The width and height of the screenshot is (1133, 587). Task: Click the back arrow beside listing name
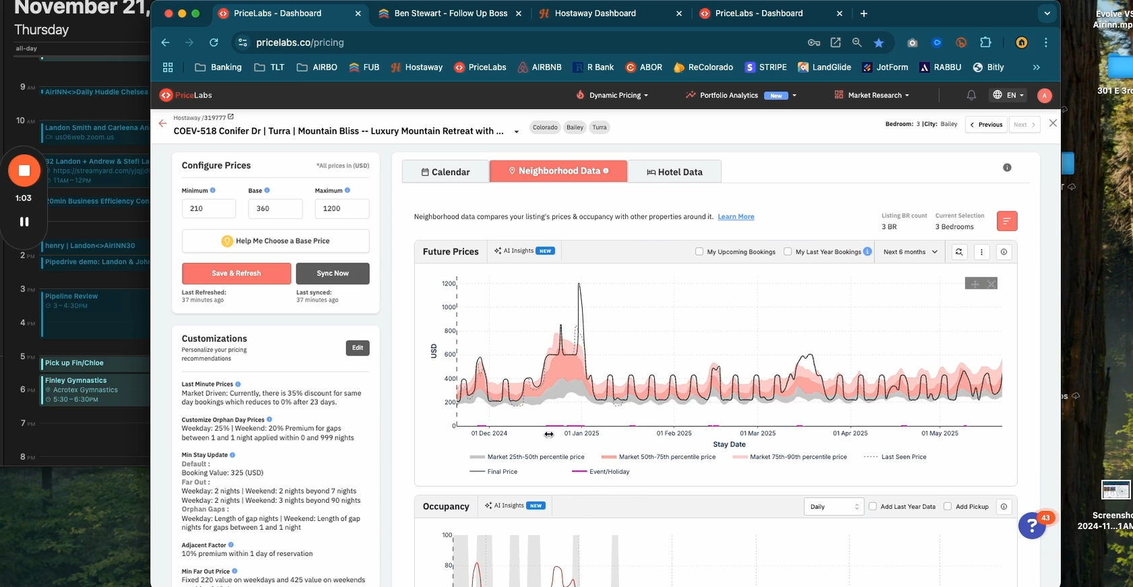tap(162, 124)
